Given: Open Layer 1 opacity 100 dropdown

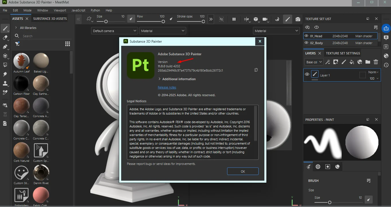Looking at the screenshot, I should point(374,78).
